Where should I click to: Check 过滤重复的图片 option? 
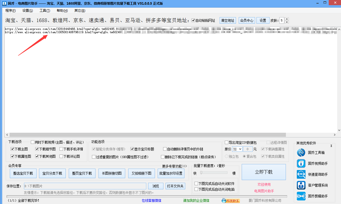click(x=94, y=157)
